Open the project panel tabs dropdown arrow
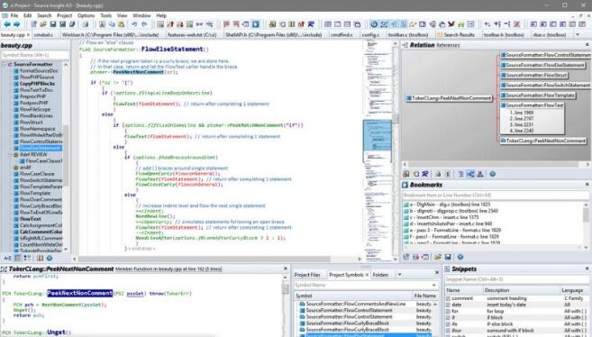This screenshot has height=337, width=592. (399, 275)
